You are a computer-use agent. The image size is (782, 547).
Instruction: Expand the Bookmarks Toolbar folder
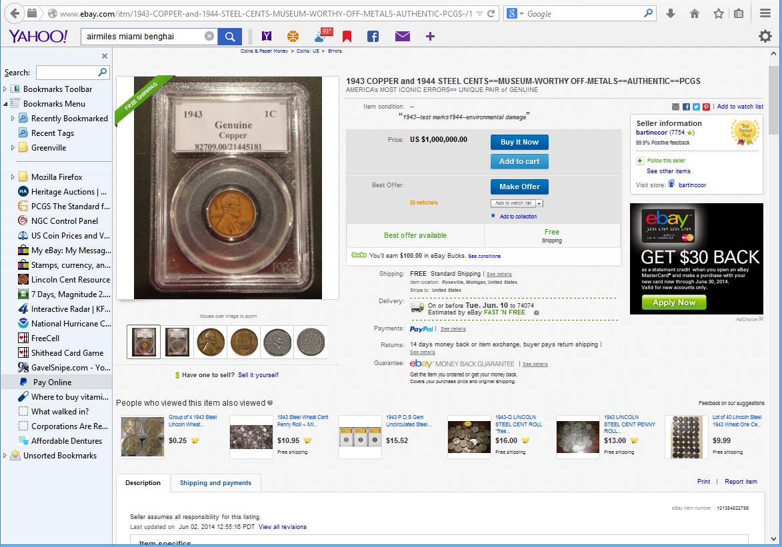click(5, 89)
